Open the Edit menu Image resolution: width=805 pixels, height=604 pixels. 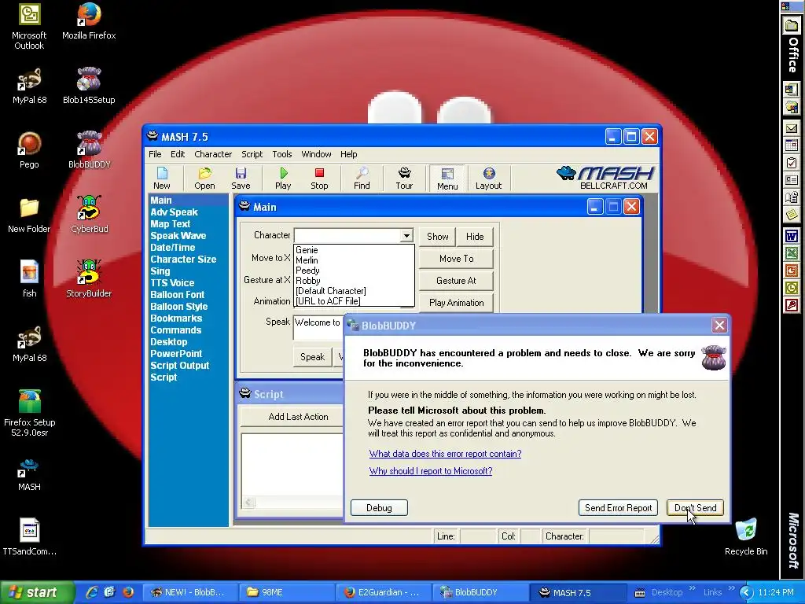pyautogui.click(x=178, y=154)
